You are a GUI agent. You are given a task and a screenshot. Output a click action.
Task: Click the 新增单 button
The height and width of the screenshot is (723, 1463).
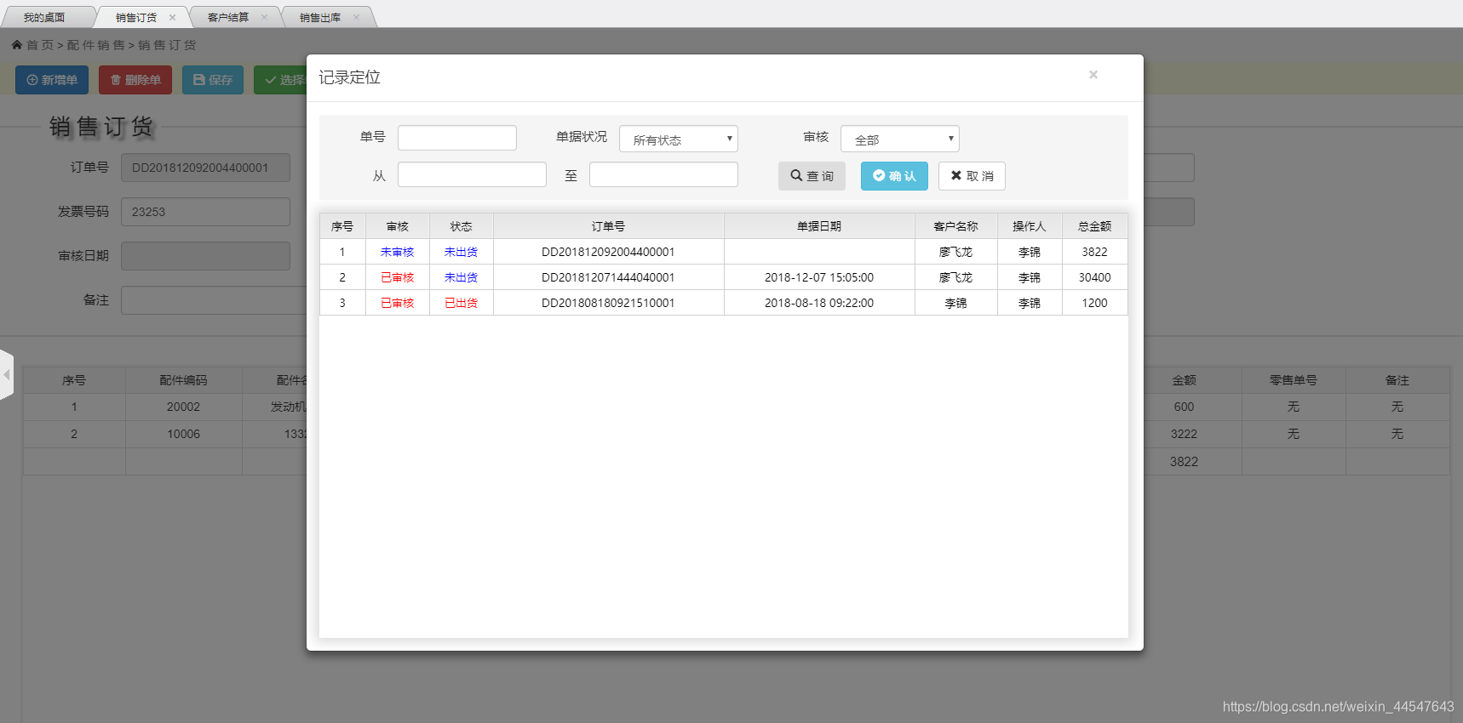click(52, 80)
